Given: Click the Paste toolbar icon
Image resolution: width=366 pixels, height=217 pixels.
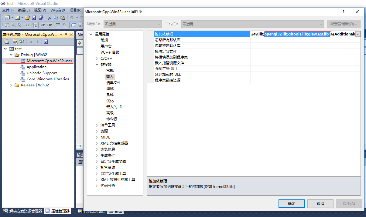Looking at the screenshot, I should pos(63,18).
